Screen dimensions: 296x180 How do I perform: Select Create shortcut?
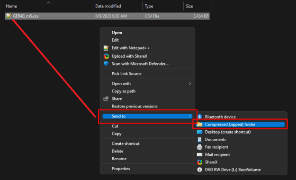click(x=126, y=144)
